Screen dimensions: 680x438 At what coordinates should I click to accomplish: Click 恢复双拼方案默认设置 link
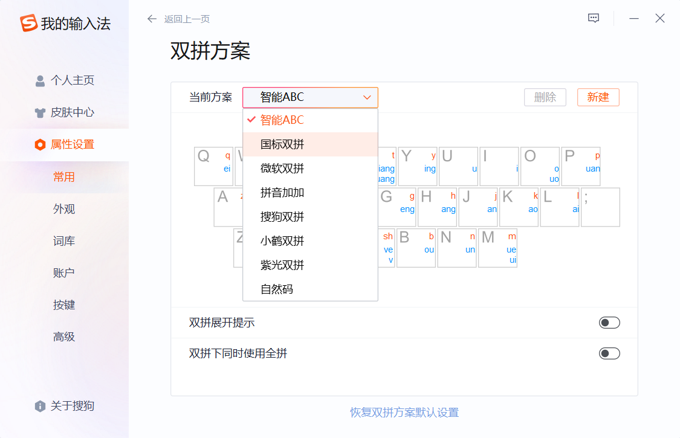point(404,412)
